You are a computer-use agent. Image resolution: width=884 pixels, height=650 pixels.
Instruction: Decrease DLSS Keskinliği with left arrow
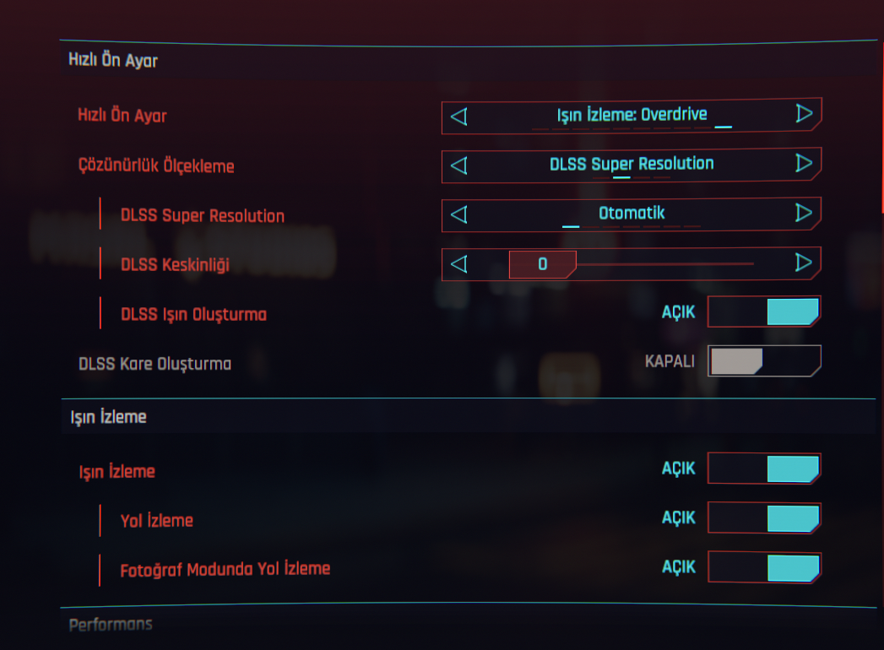[x=459, y=264]
